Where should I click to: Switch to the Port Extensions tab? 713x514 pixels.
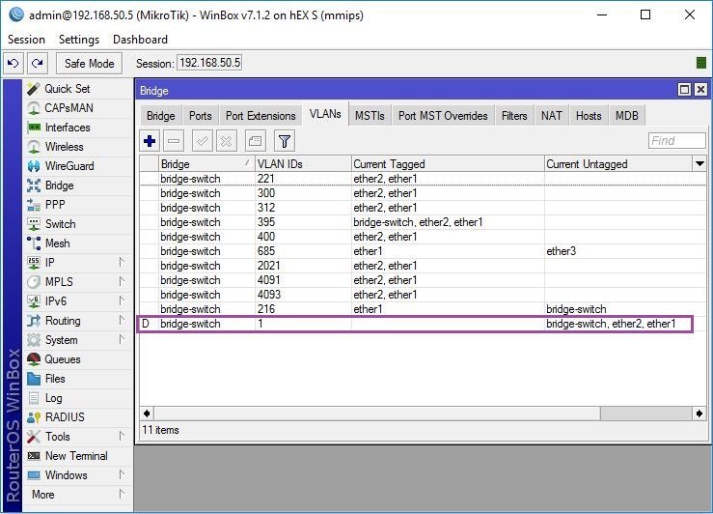pyautogui.click(x=261, y=116)
